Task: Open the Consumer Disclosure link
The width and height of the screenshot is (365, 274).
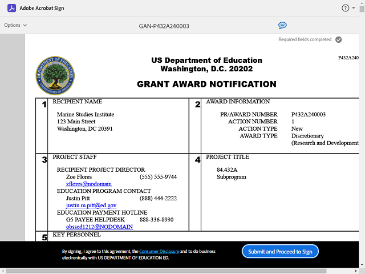Action: pyautogui.click(x=159, y=251)
